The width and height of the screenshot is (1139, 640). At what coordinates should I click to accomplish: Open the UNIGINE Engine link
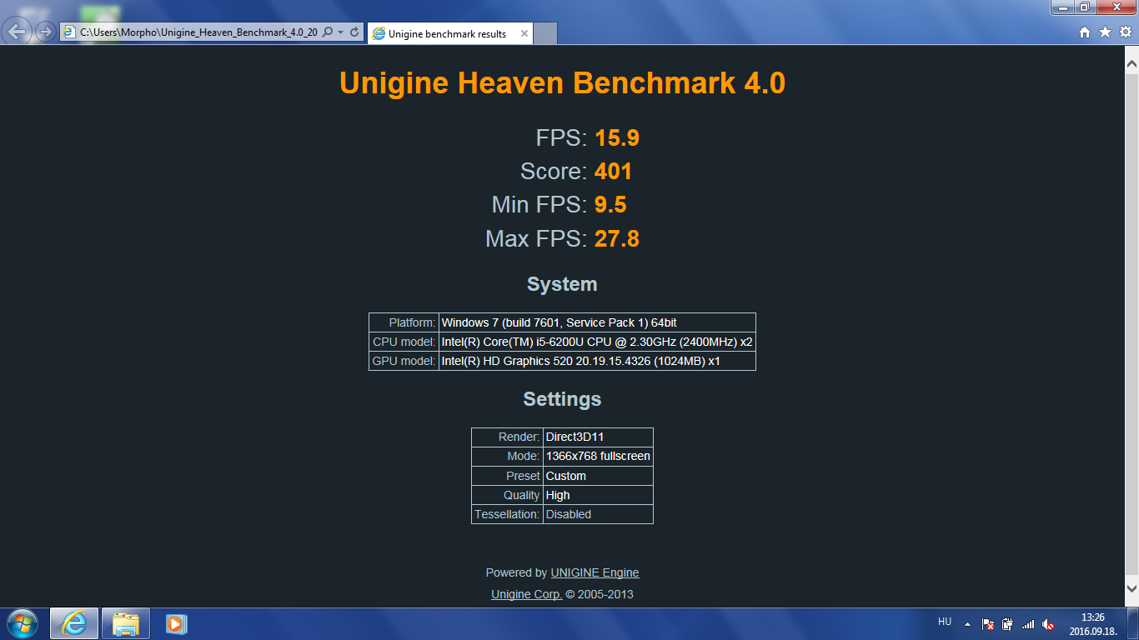point(595,572)
